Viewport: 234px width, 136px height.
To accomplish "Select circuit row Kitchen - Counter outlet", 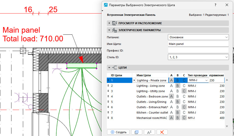I will (x=166, y=113).
